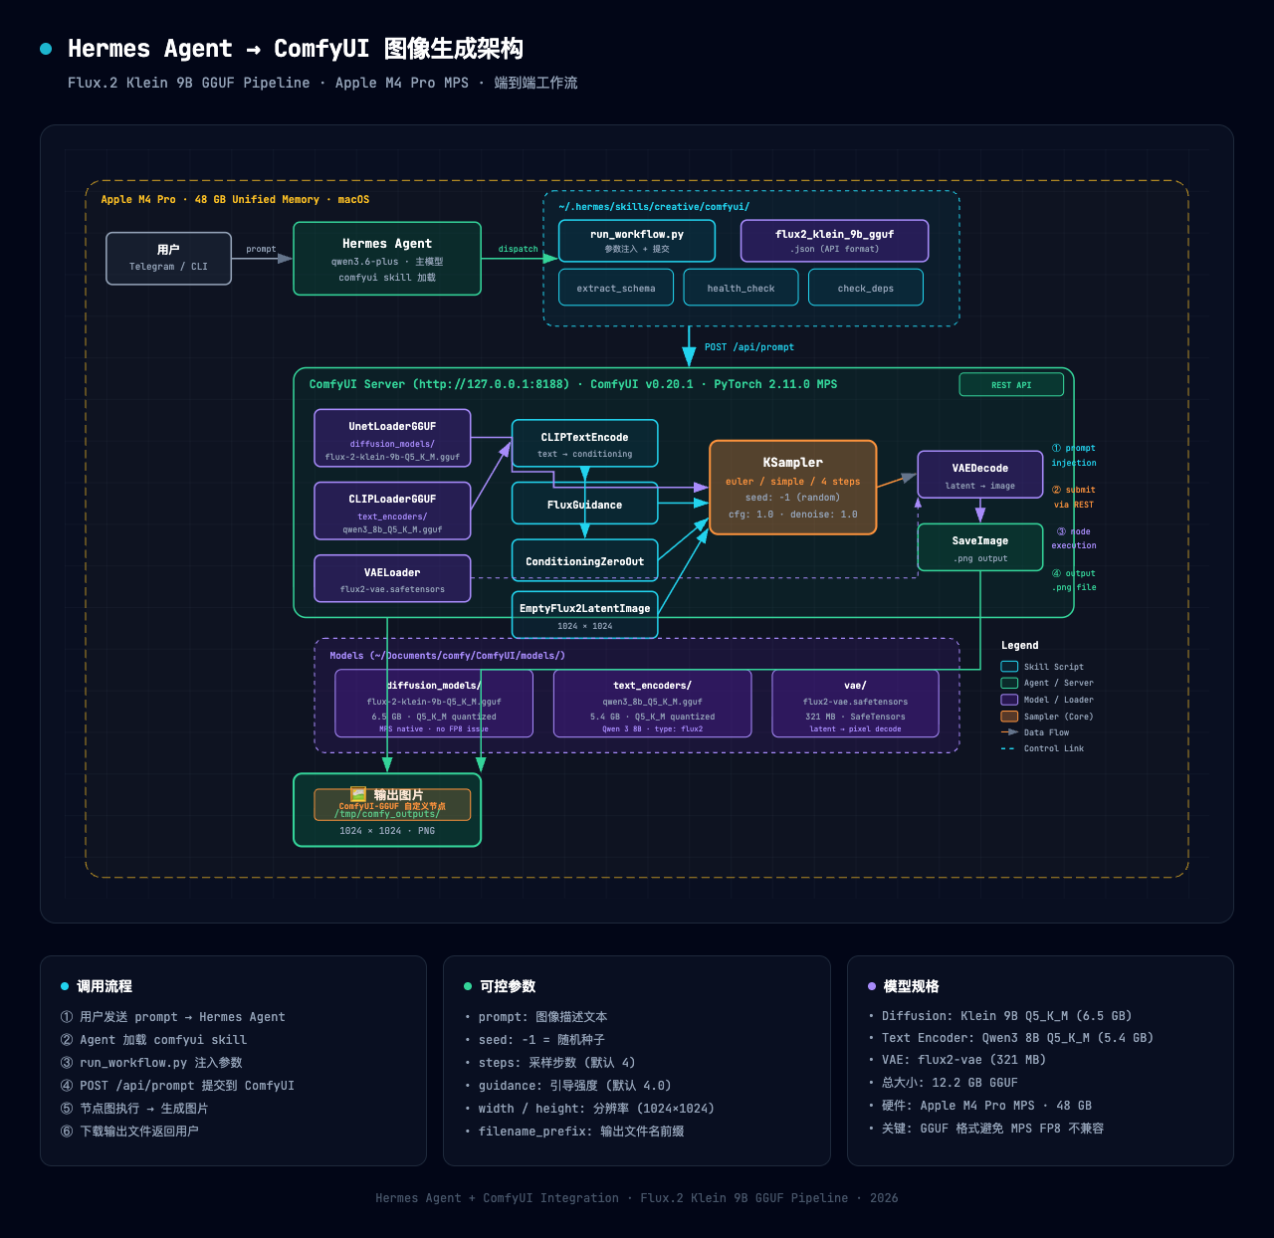
Task: Click the 'steps: 采样步数 (默认 4)' parameter line
Action: click(556, 1062)
